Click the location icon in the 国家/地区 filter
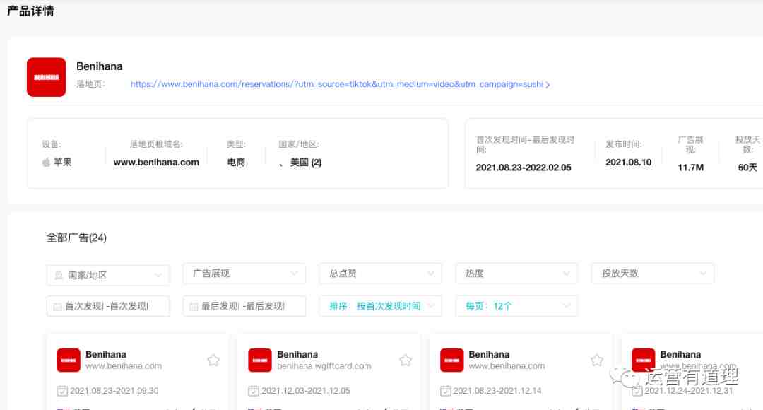 (59, 276)
